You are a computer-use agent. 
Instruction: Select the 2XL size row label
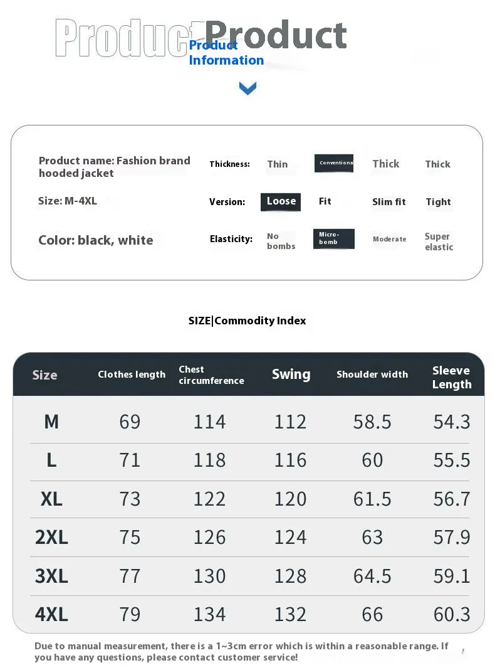coord(51,538)
